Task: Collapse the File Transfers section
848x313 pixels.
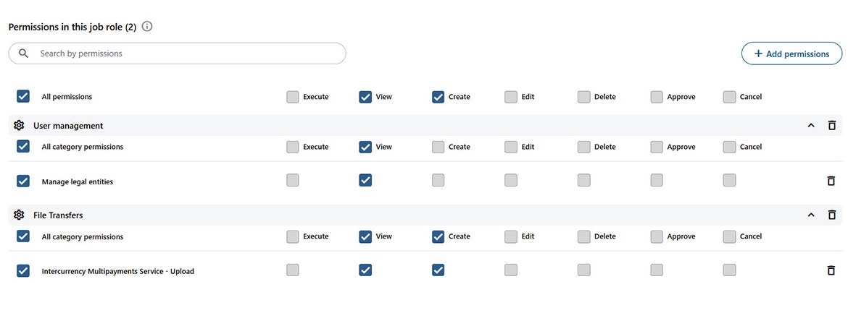Action: (811, 215)
